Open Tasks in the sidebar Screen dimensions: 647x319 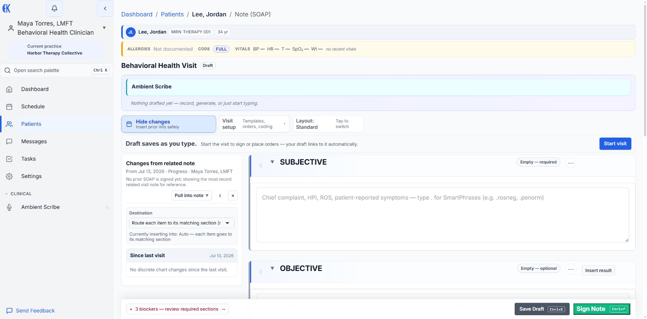(x=57, y=159)
